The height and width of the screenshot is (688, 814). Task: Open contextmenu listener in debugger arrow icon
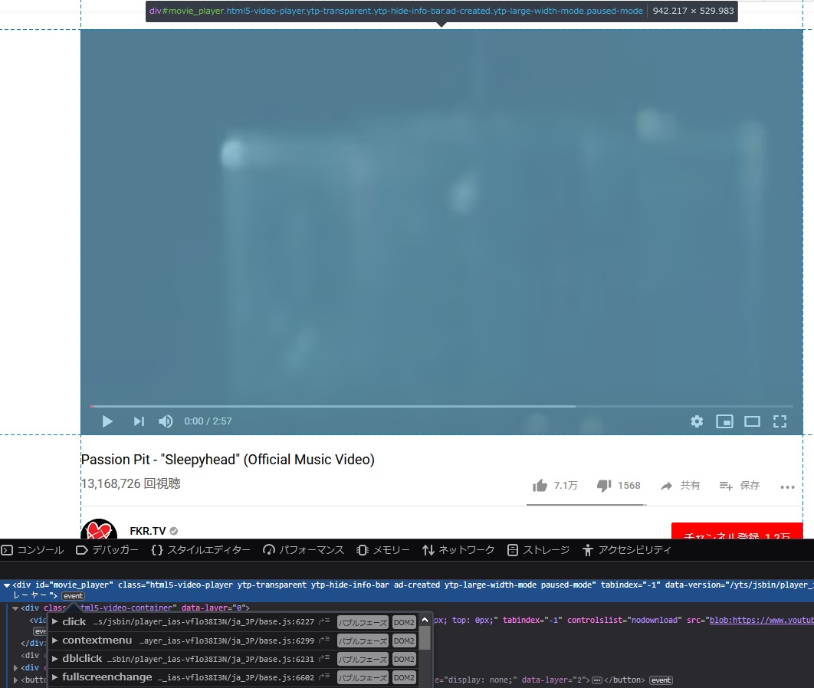[324, 640]
